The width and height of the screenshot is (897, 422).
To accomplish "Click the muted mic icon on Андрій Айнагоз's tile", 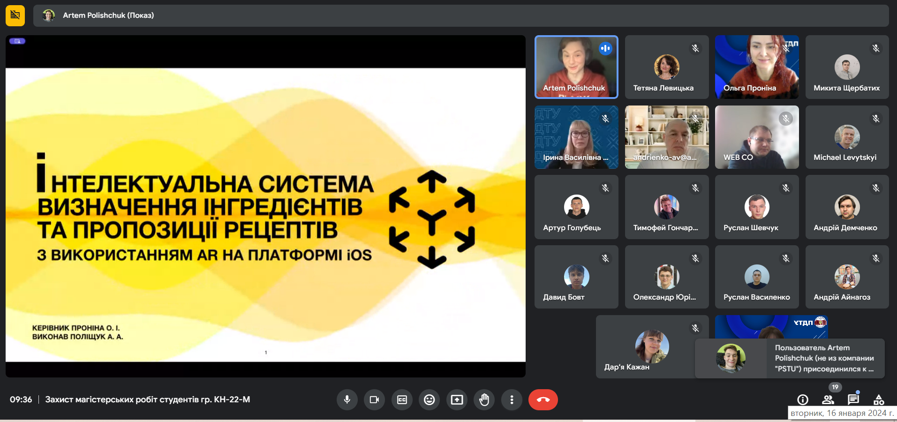I will tap(876, 258).
